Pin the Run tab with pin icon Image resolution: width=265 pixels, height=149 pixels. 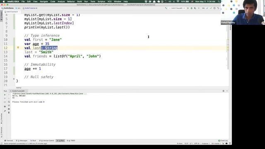(5, 111)
